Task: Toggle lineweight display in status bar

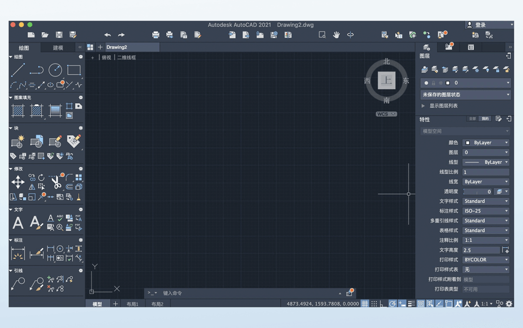Action: click(411, 304)
